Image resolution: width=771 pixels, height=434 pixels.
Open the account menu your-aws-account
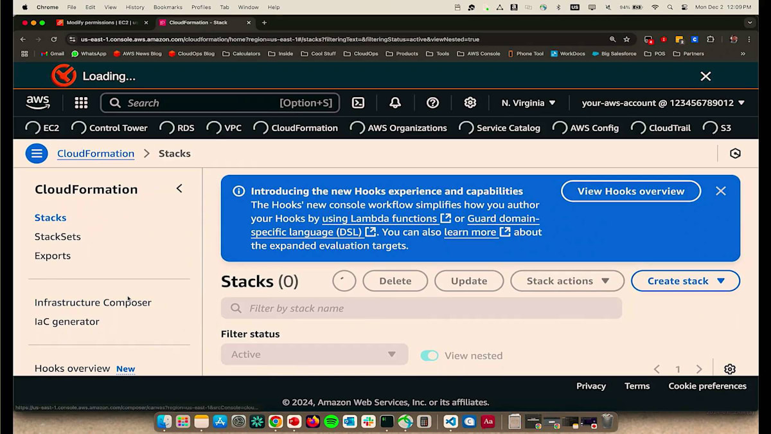coord(663,103)
